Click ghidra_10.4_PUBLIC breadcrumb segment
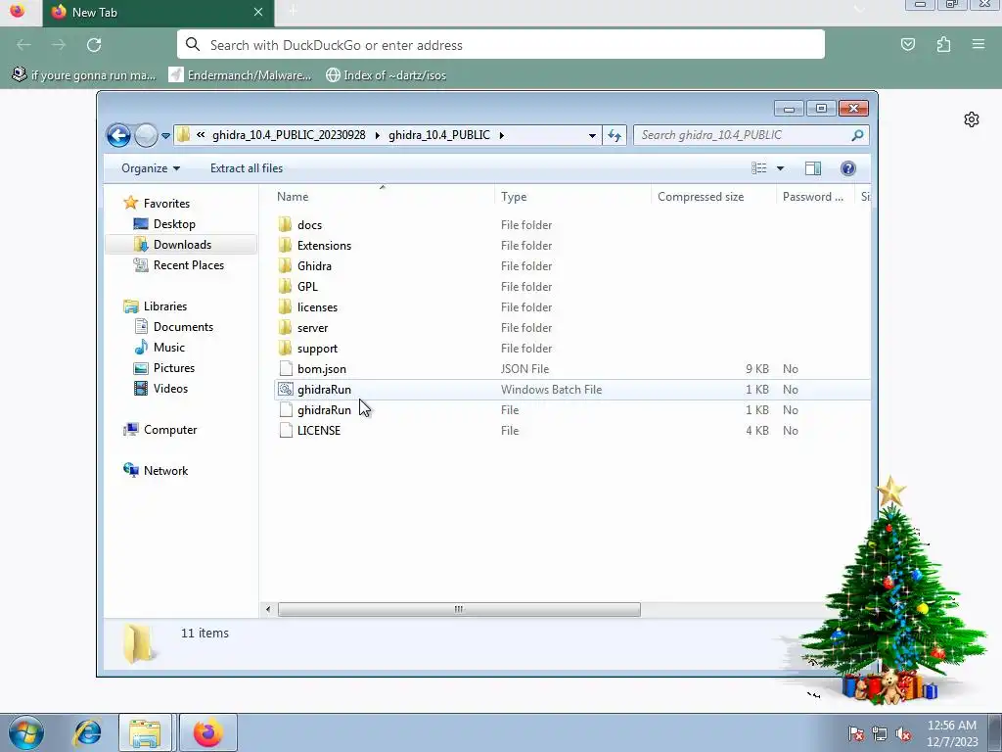Image resolution: width=1002 pixels, height=752 pixels. click(439, 135)
